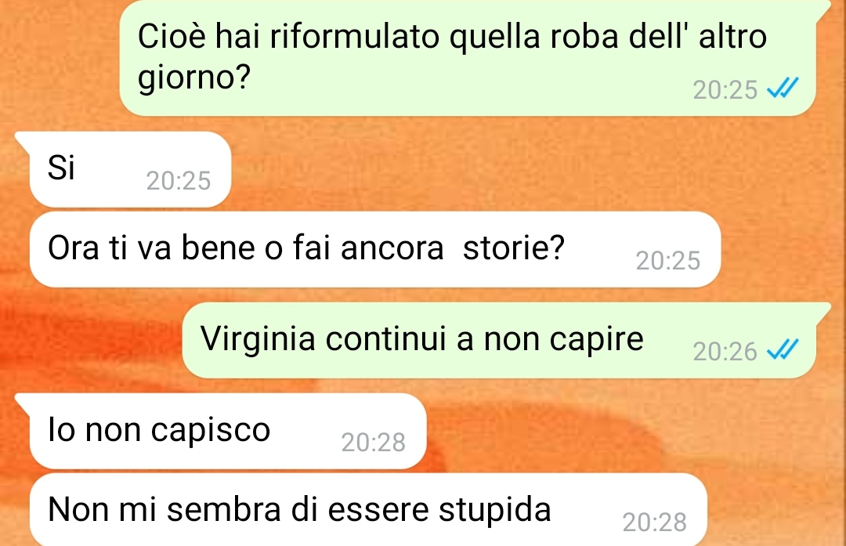Click the 20:28 timestamp on 'Io non capisco'
The height and width of the screenshot is (546, 846).
(x=374, y=443)
